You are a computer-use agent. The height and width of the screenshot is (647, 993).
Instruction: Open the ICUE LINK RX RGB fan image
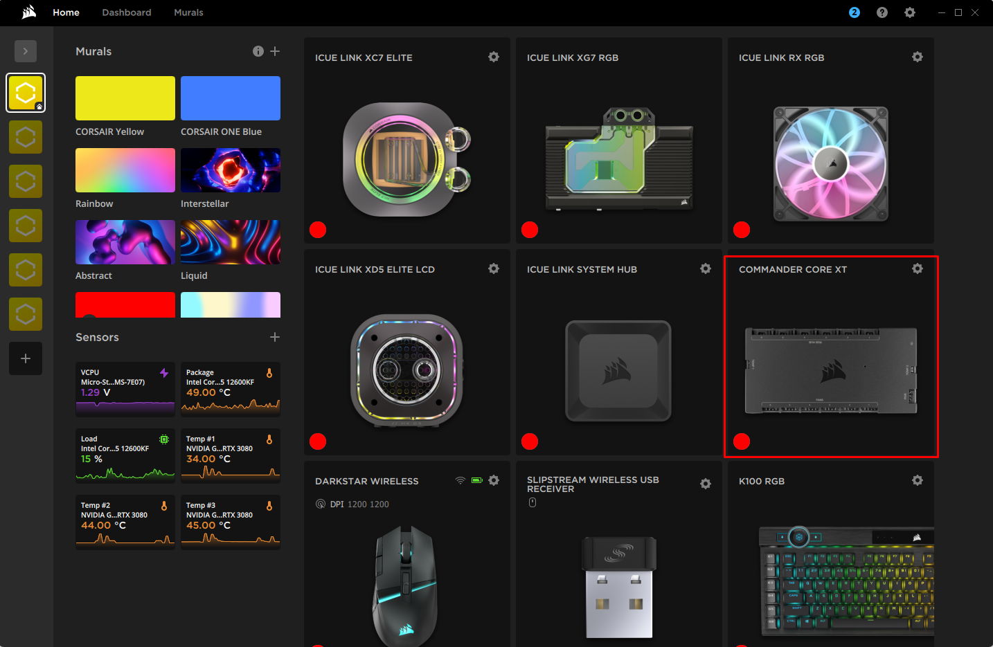[831, 164]
